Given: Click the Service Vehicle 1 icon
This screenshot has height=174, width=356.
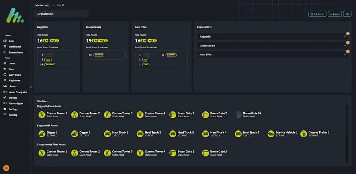Looking at the screenshot, I should pyautogui.click(x=271, y=134).
